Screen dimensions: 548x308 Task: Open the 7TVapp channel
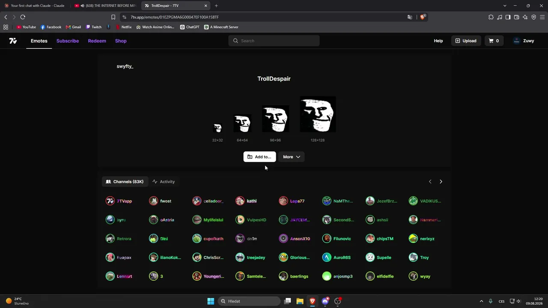[x=119, y=201]
